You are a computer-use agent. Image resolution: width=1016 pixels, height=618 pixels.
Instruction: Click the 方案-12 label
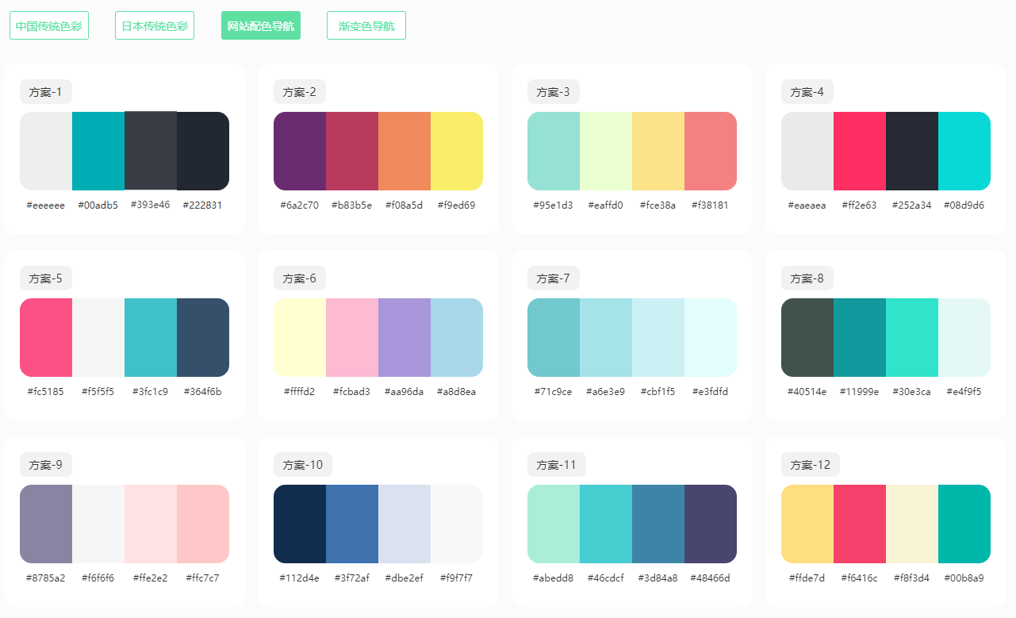pos(811,465)
